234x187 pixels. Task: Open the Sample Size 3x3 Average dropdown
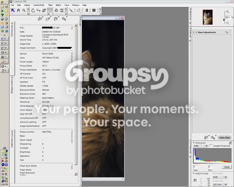click(226, 184)
